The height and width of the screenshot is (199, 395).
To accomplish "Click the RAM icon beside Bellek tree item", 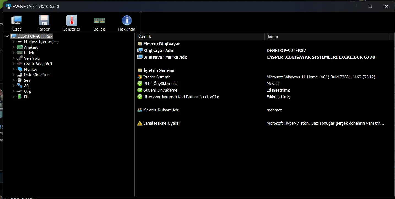I will coord(20,53).
